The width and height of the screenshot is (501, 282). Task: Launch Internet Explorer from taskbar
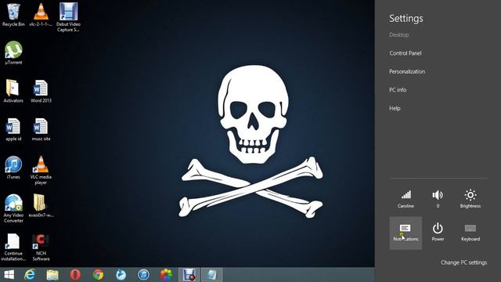point(30,275)
